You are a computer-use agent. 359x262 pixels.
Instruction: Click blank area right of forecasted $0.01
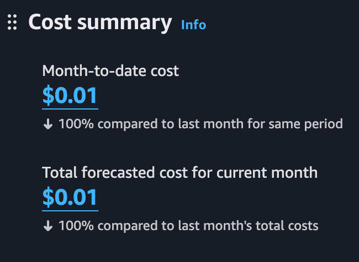221,198
